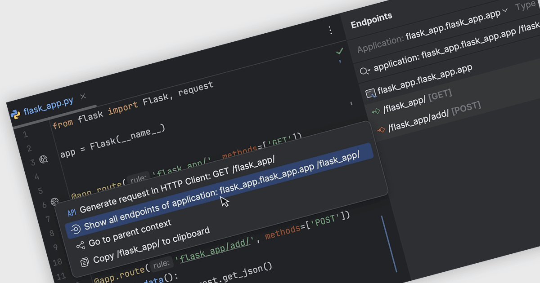Viewport: 540px width, 283px height.
Task: Click the Endpoints panel title
Action: pos(371,20)
